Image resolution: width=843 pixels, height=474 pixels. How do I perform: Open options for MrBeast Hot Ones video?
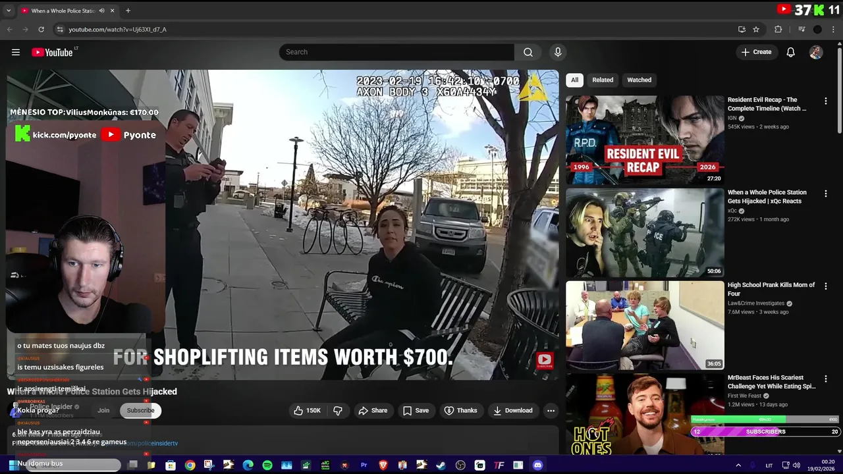coord(825,379)
